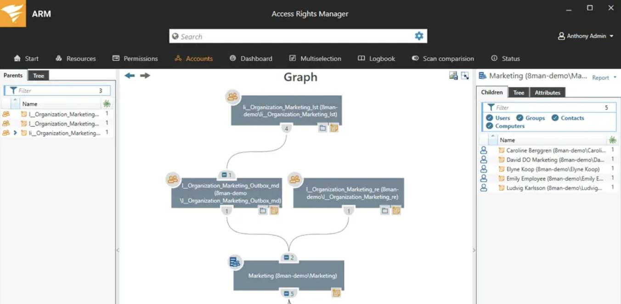Select the Marketing (8man-demo\Marketing) node
The image size is (621, 304).
click(289, 276)
